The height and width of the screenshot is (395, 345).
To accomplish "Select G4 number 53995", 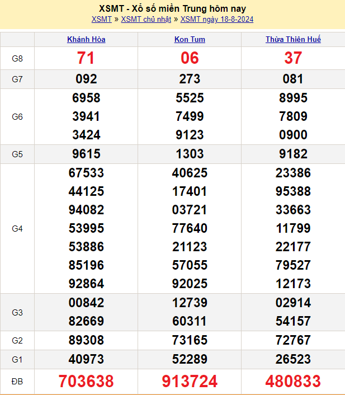I will click(86, 228).
